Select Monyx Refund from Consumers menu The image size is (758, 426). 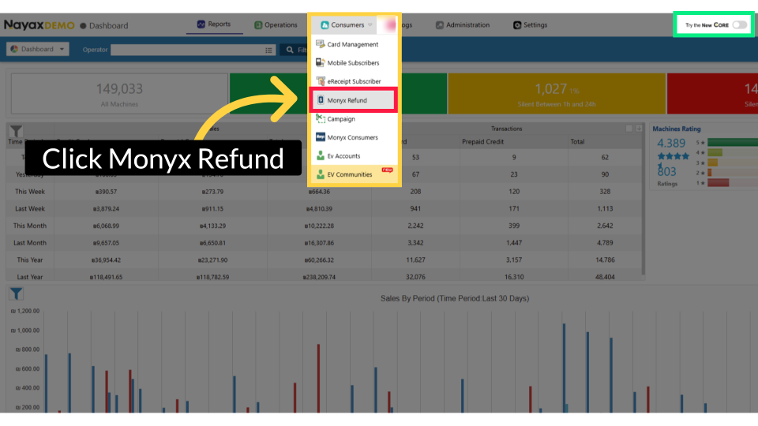point(354,100)
